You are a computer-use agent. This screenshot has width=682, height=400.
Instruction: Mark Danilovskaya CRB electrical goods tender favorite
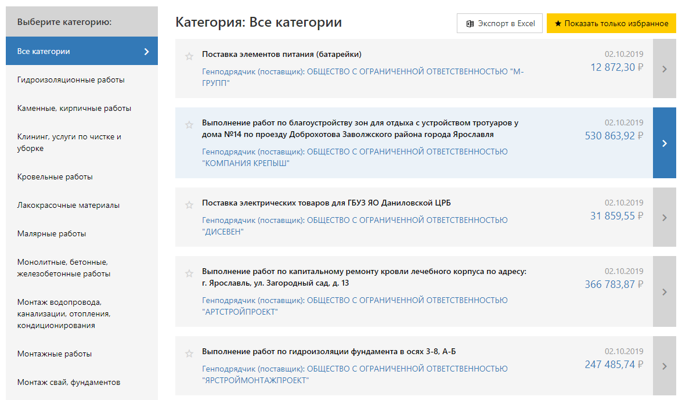click(x=189, y=205)
